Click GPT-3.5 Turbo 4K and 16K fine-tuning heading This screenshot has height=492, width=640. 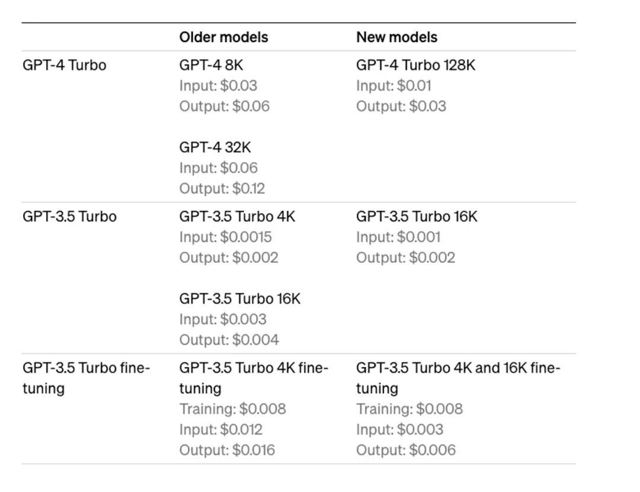click(x=458, y=378)
